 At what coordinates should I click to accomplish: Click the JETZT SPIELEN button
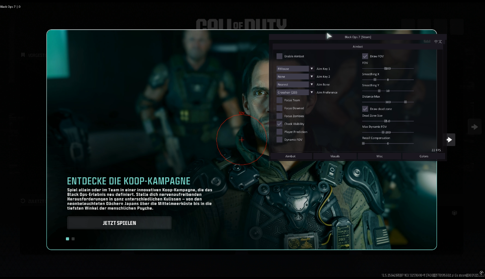[x=119, y=222]
